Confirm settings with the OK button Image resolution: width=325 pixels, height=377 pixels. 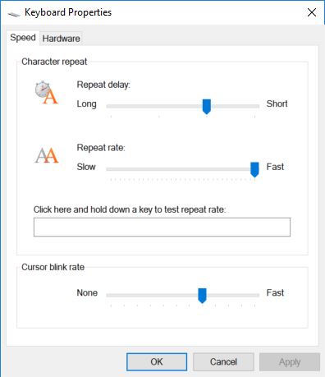click(157, 361)
